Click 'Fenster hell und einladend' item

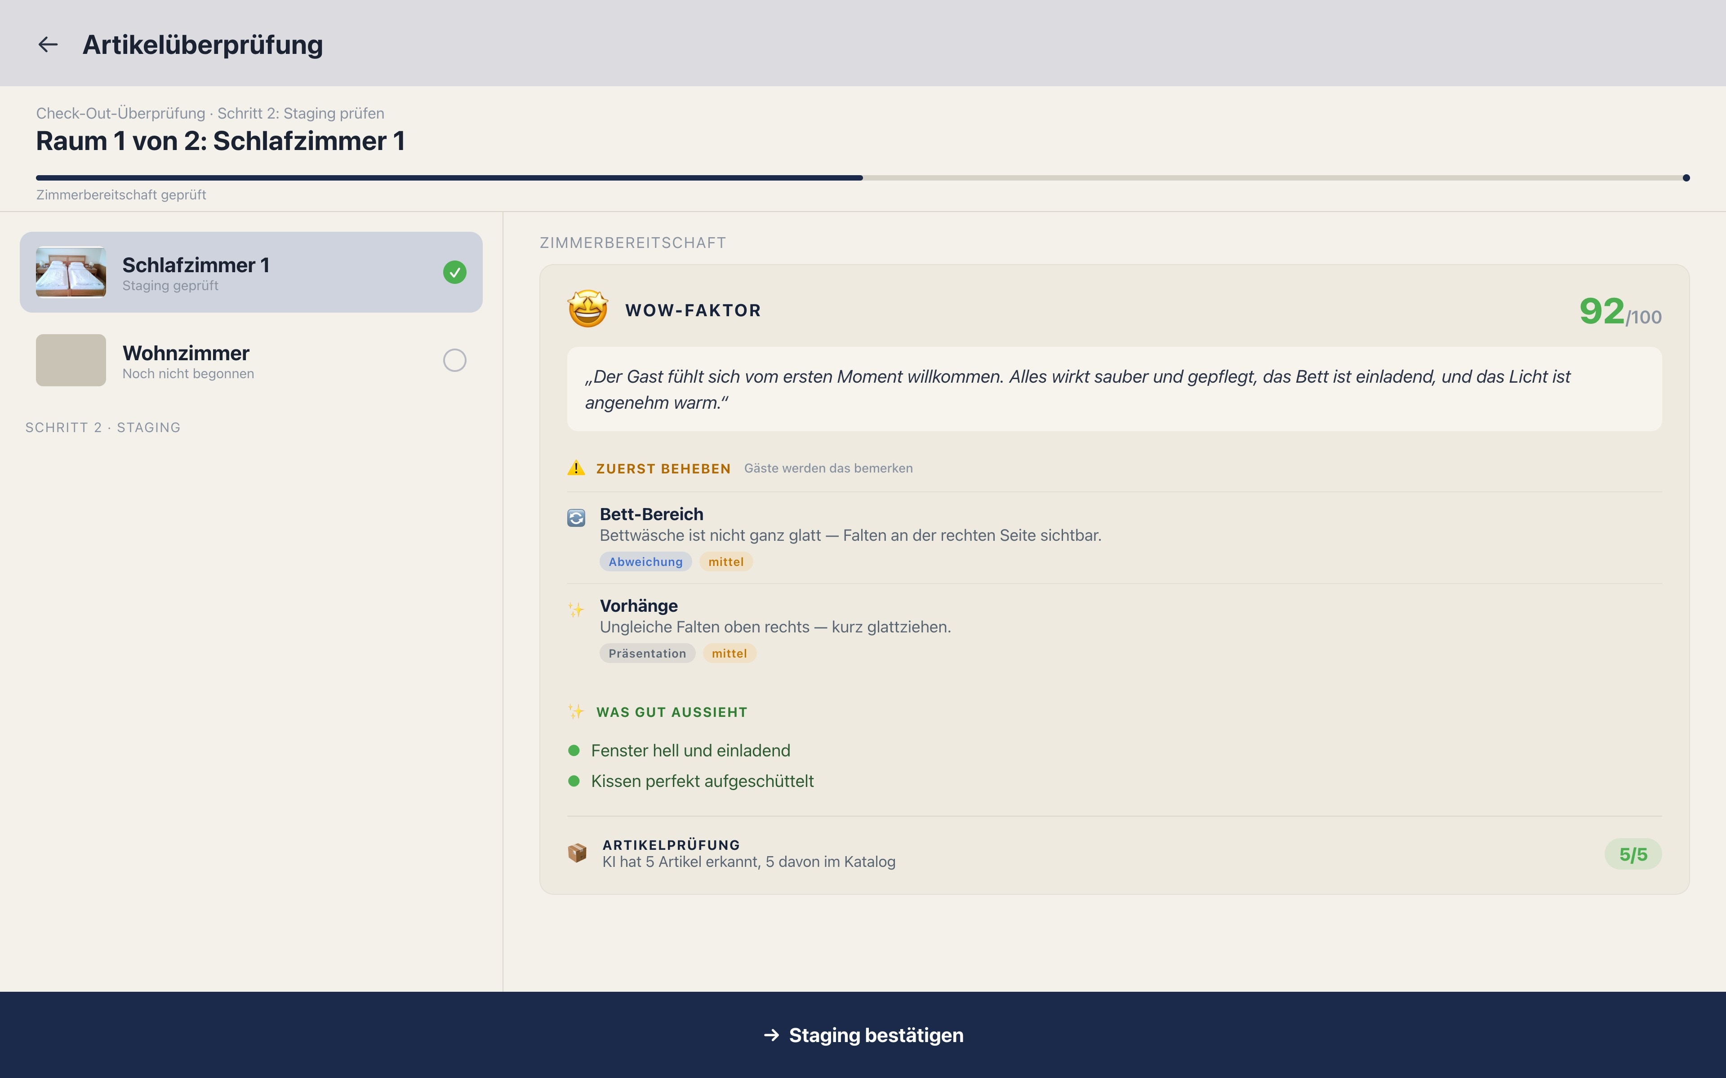point(690,750)
